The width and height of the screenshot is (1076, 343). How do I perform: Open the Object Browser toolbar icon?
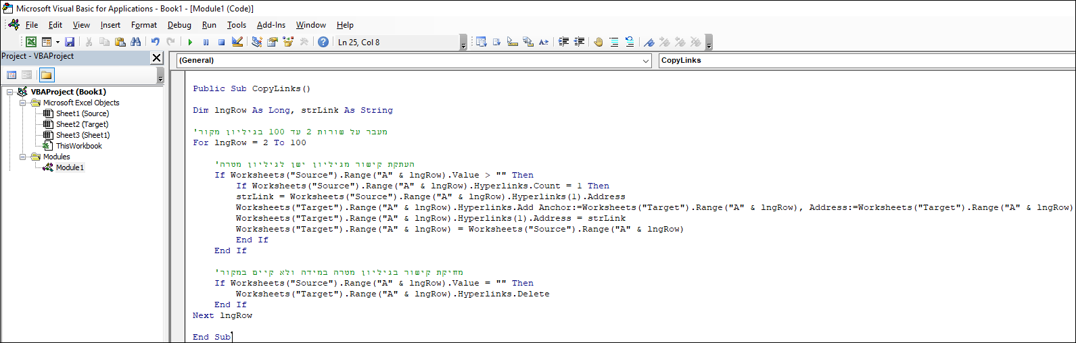click(288, 42)
